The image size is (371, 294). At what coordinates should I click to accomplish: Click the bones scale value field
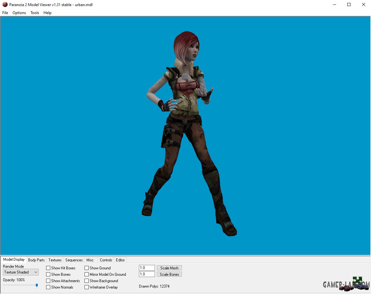point(147,274)
